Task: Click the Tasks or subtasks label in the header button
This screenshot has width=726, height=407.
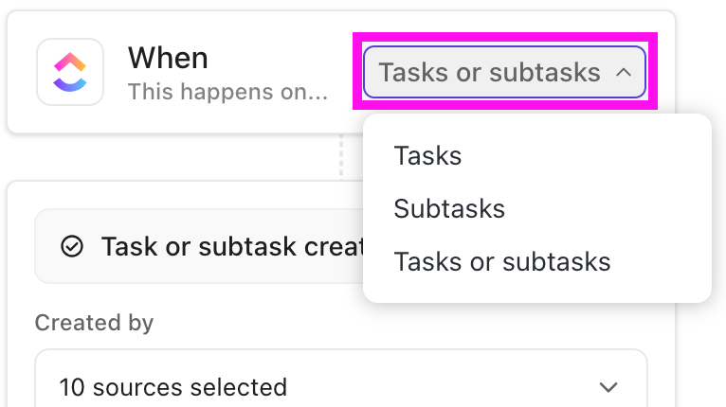Action: click(x=489, y=72)
